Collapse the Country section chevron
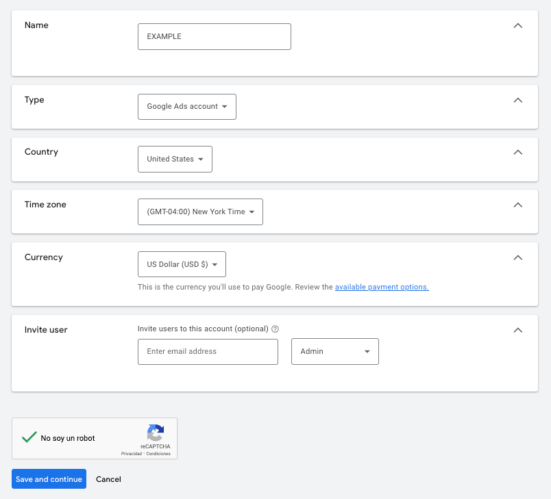 [518, 152]
